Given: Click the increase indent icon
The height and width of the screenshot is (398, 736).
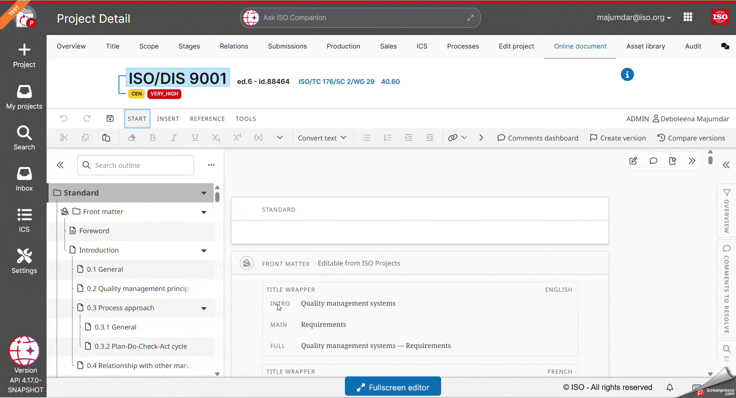Looking at the screenshot, I should tap(409, 138).
